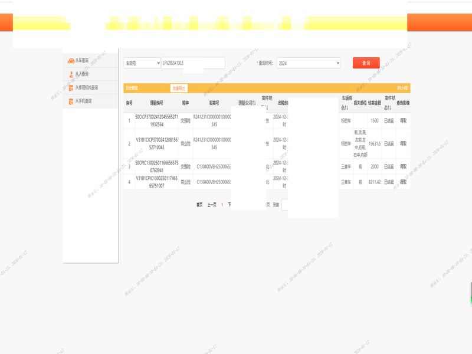The image size is (472, 354).
Task: Click the 历史档案 header label
Action: (132, 88)
